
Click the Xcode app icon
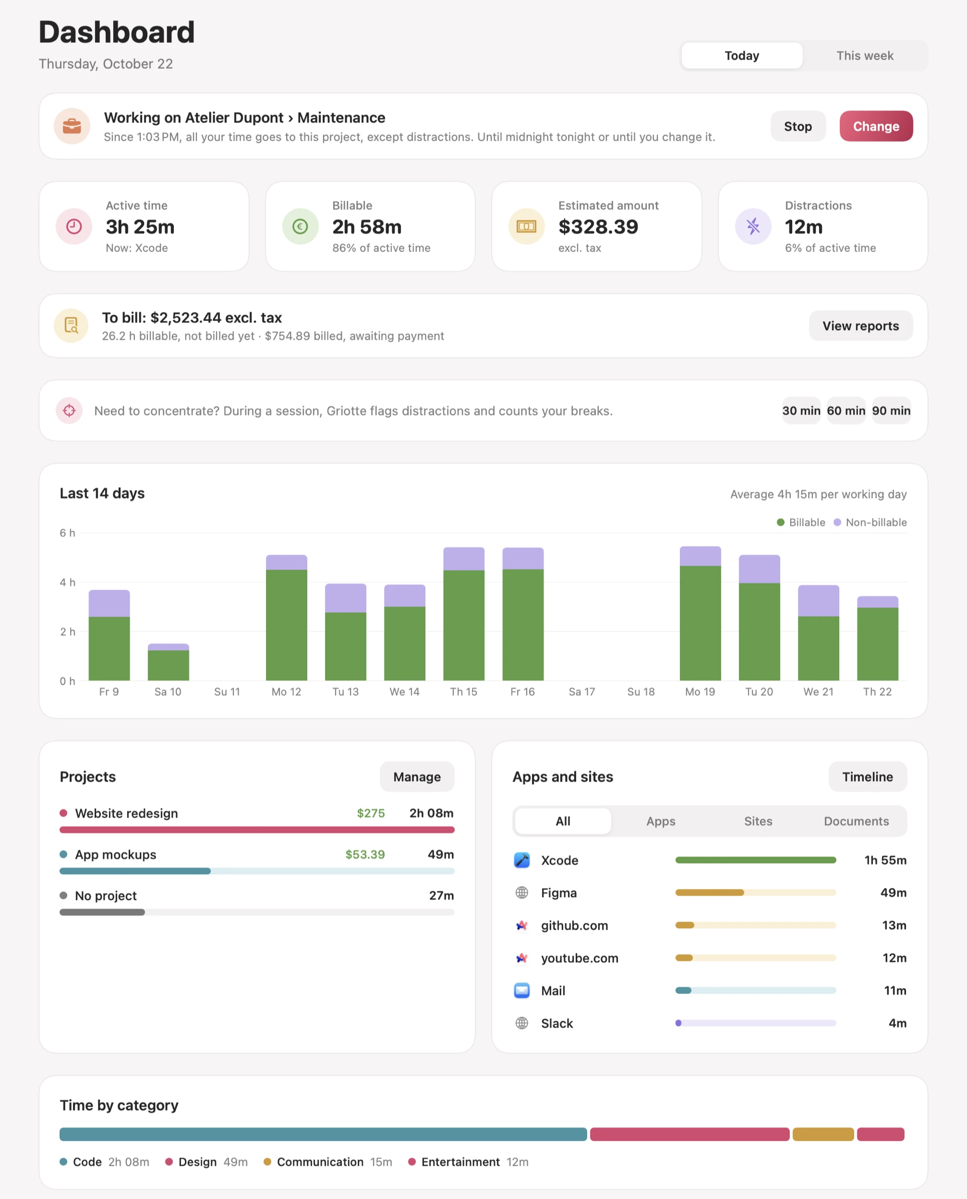point(522,860)
